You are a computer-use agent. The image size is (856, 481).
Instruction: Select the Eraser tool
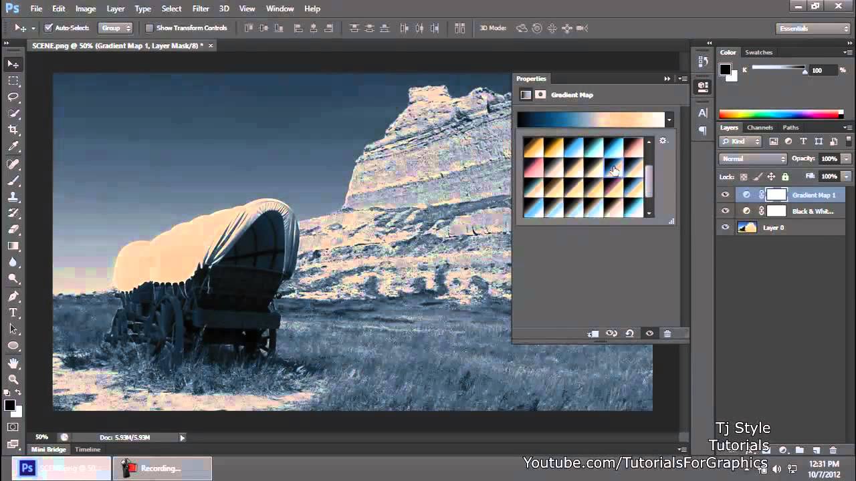pyautogui.click(x=13, y=230)
